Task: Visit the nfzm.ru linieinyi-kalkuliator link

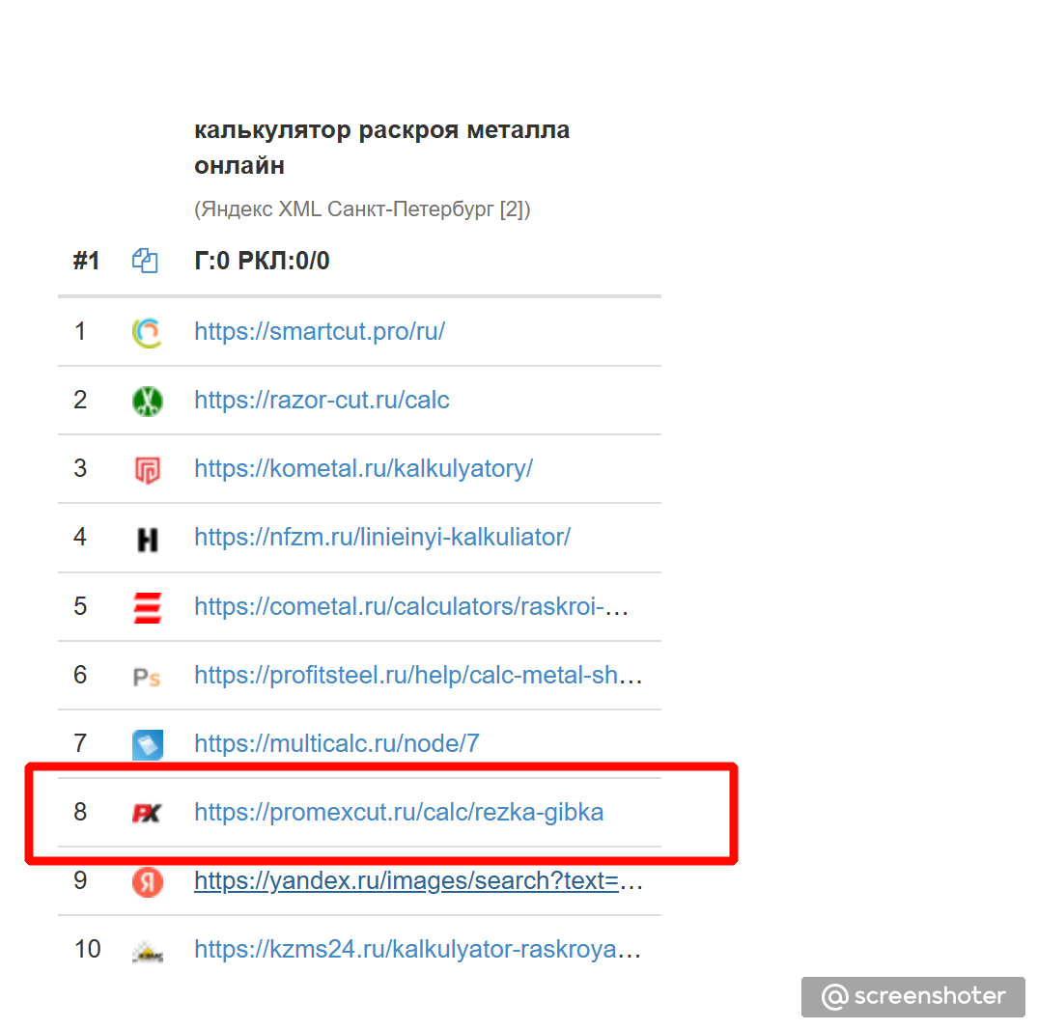Action: [382, 538]
